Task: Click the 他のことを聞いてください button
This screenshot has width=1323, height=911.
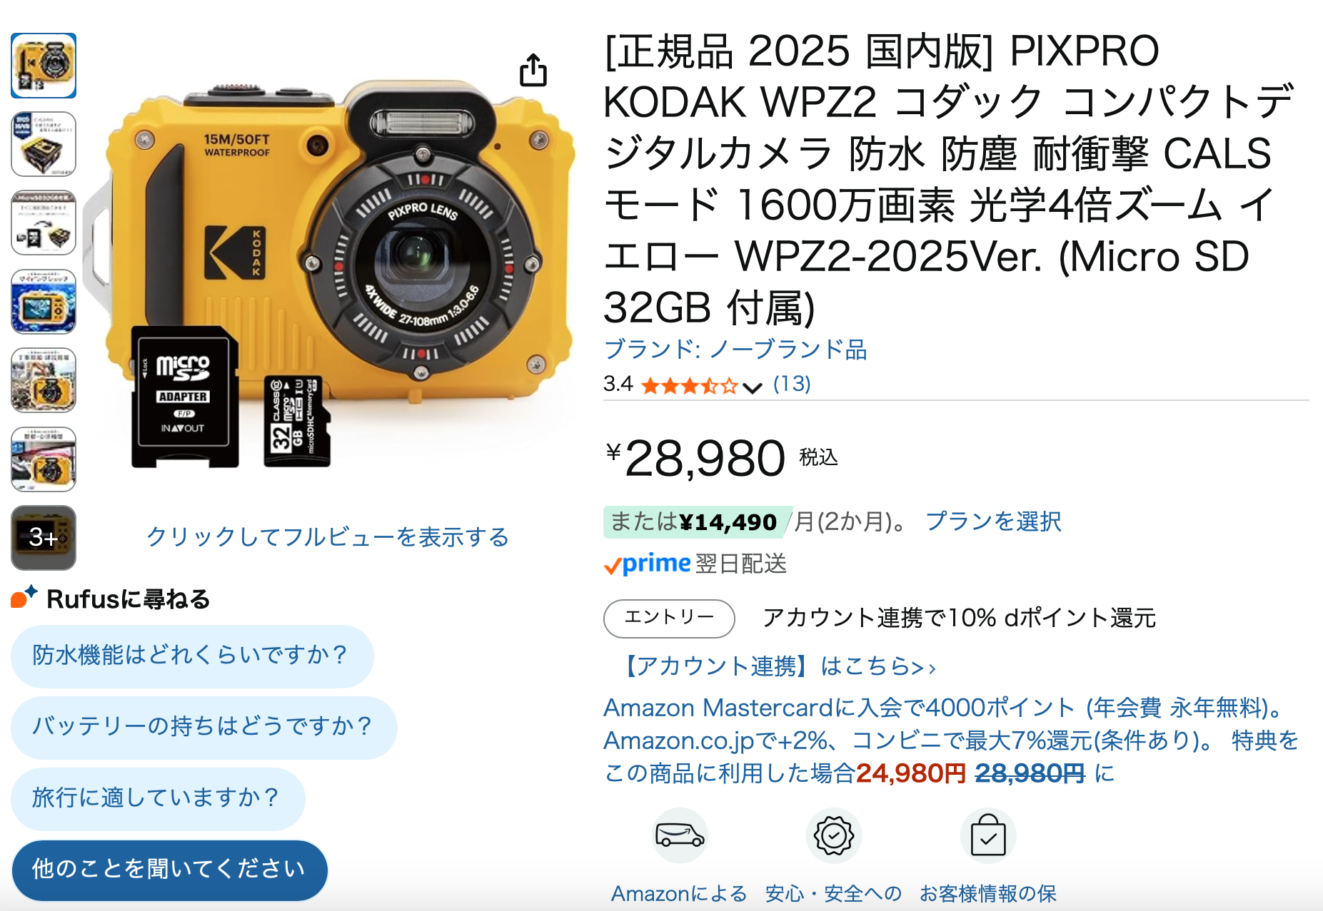Action: [170, 870]
